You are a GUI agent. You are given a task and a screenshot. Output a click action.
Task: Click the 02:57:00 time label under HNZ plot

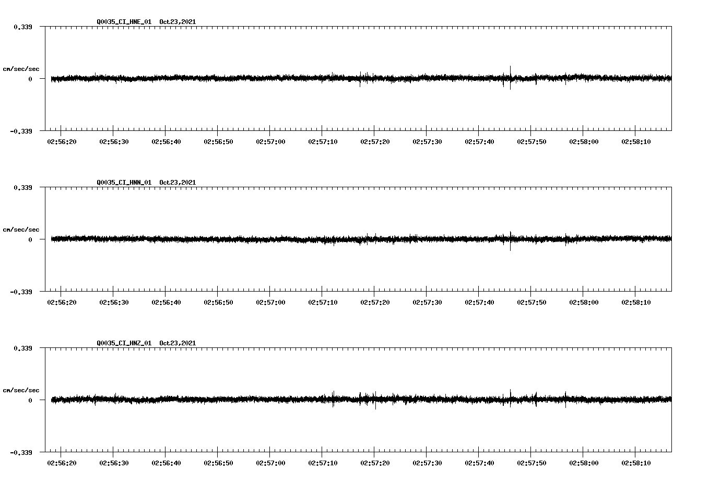click(270, 463)
